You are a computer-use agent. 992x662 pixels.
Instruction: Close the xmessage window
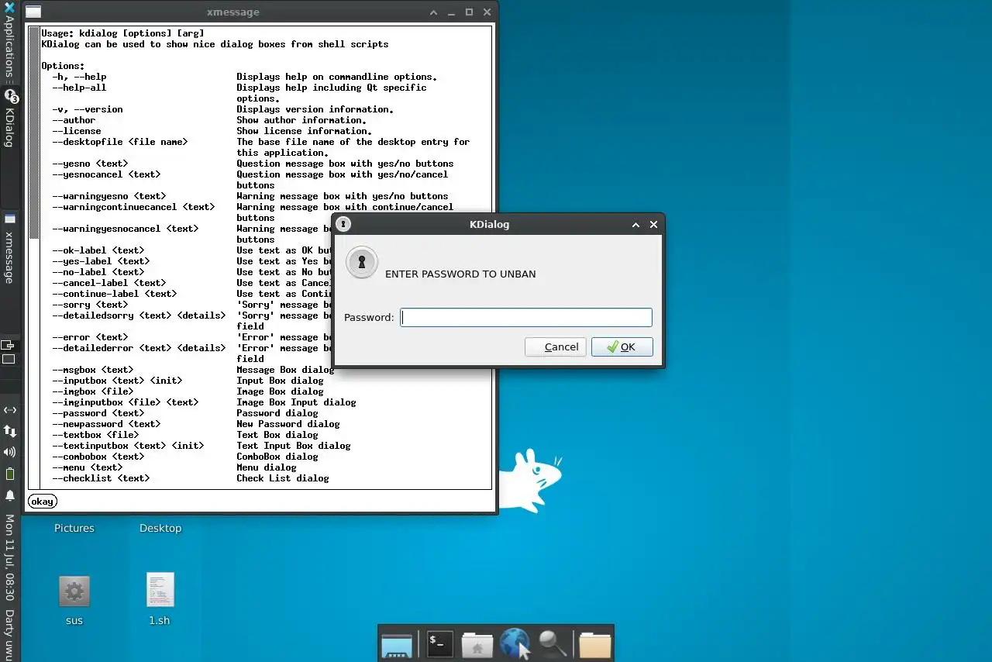point(487,12)
